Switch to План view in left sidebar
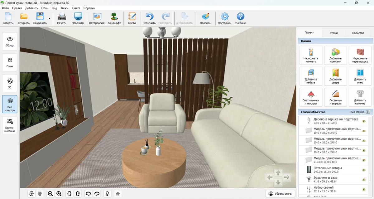This screenshot has height=199, width=374. [x=10, y=62]
